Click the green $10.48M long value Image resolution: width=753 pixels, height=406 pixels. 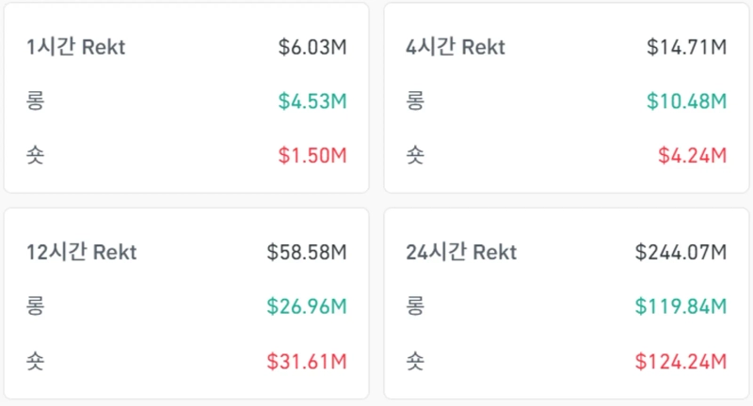pyautogui.click(x=686, y=101)
